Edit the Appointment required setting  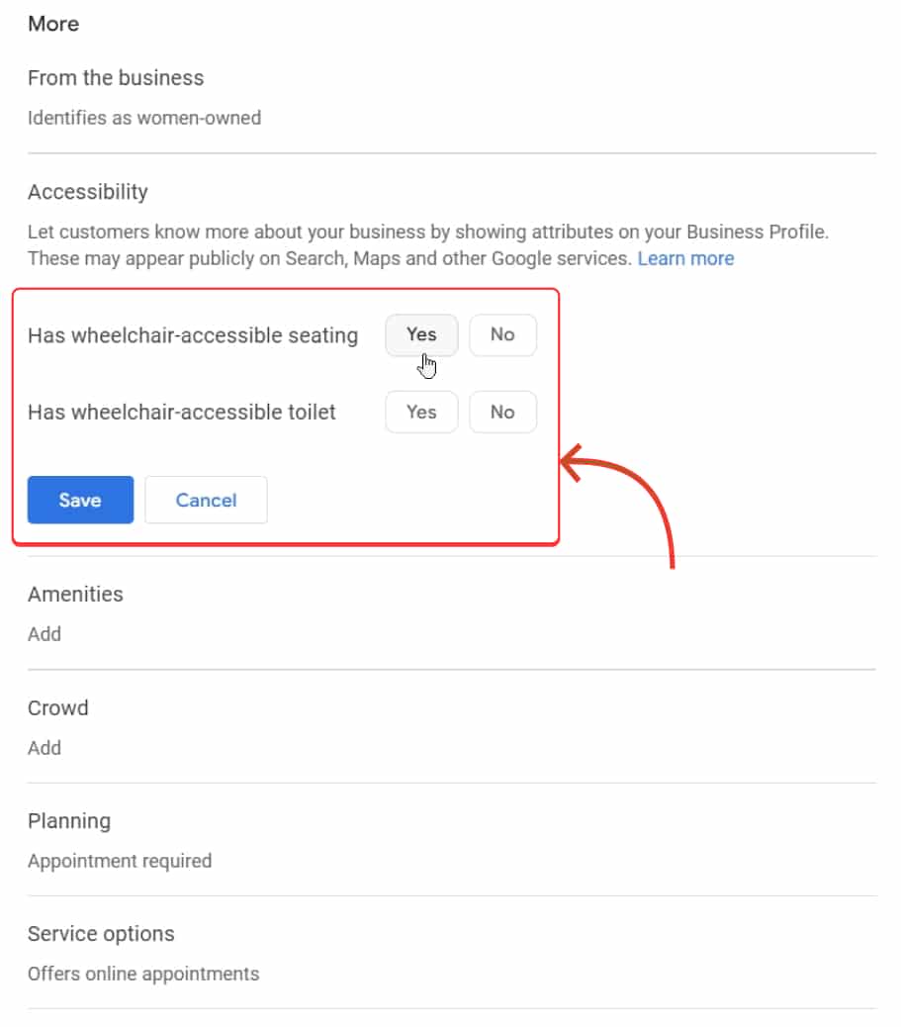point(120,861)
